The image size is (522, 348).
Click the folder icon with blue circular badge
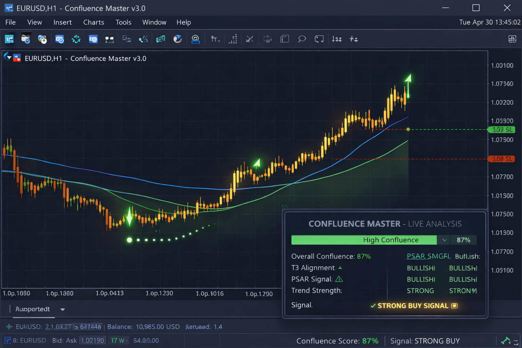click(26, 39)
